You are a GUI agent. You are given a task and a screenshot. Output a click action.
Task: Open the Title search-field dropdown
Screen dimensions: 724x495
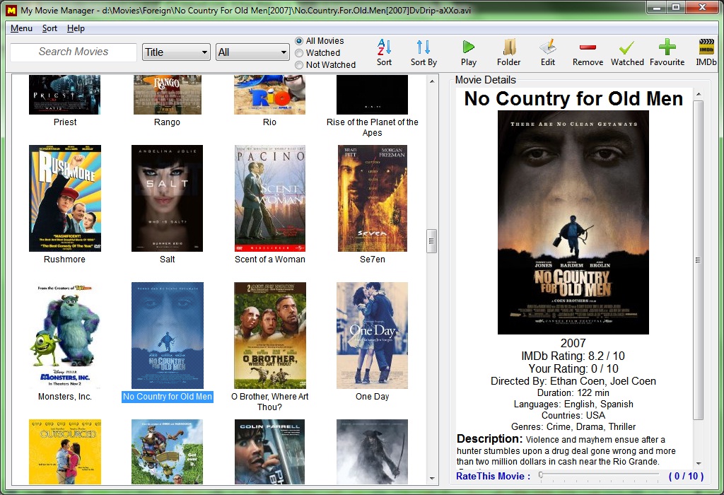(176, 52)
